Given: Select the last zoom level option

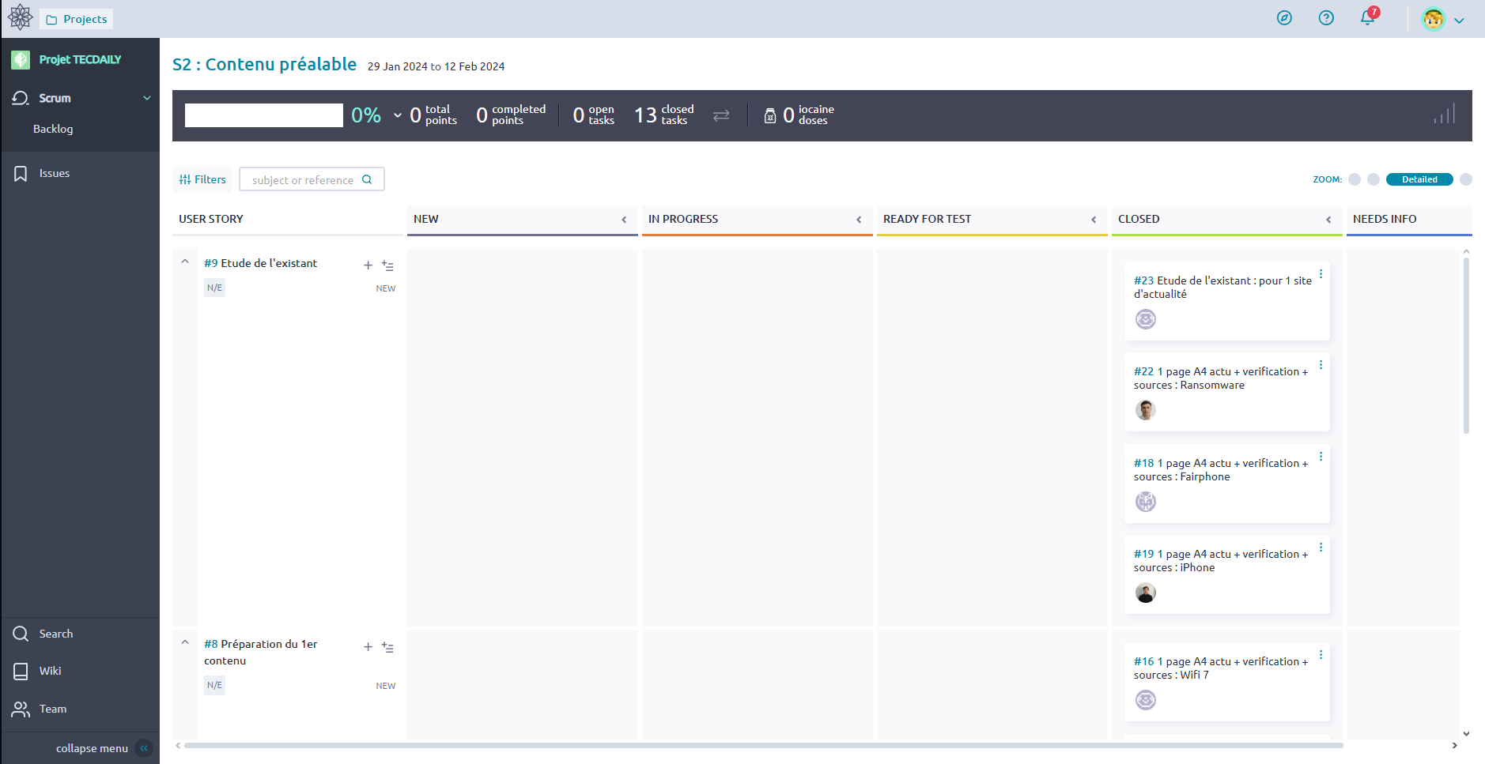Looking at the screenshot, I should 1465,179.
